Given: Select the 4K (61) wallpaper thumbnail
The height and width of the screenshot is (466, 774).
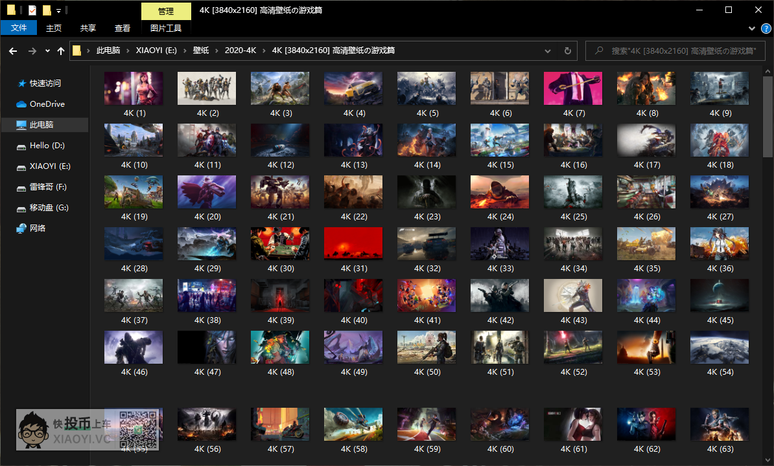Looking at the screenshot, I should tap(573, 424).
